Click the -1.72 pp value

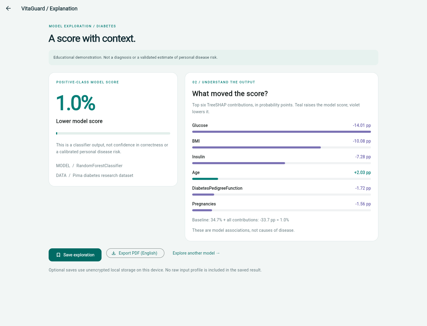tap(363, 188)
